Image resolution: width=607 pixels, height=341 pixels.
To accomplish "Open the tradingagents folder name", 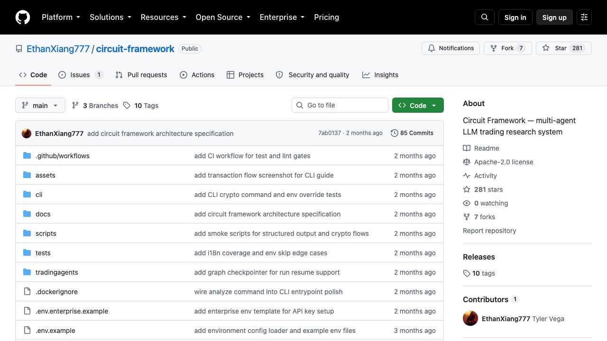I will [x=57, y=272].
